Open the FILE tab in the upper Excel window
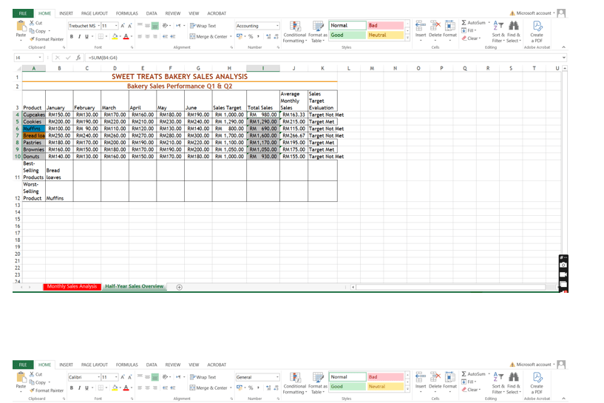The width and height of the screenshot is (604, 403). pos(23,13)
